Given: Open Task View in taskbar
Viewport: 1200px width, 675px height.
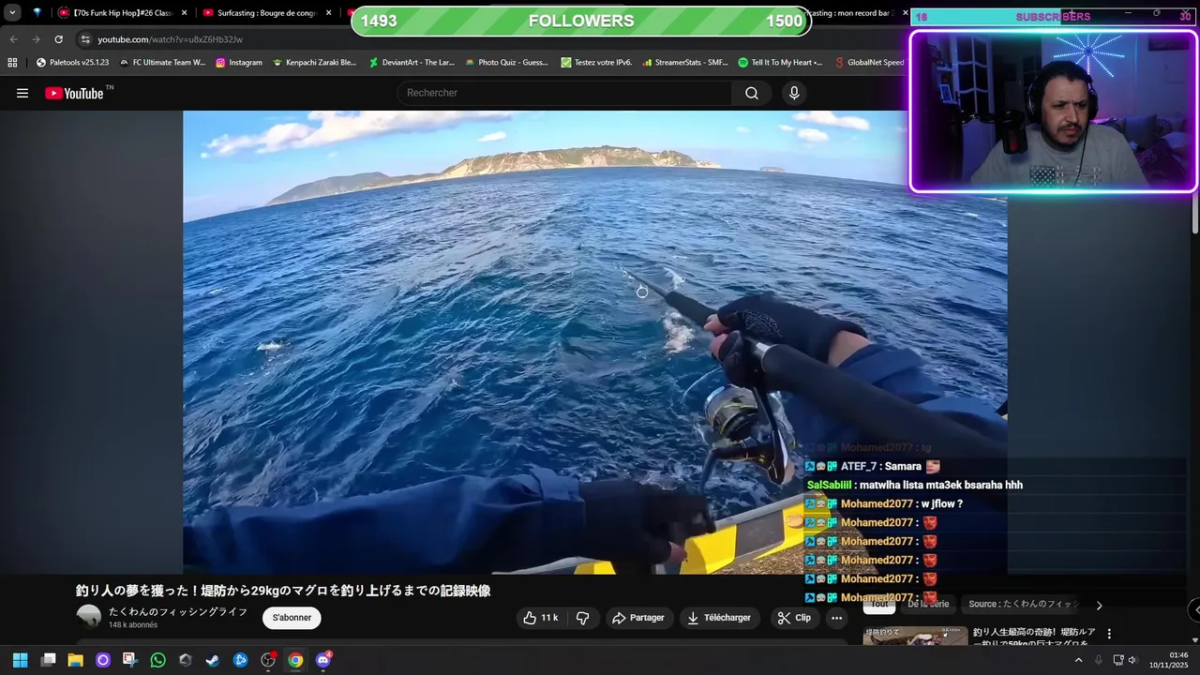Looking at the screenshot, I should [49, 660].
